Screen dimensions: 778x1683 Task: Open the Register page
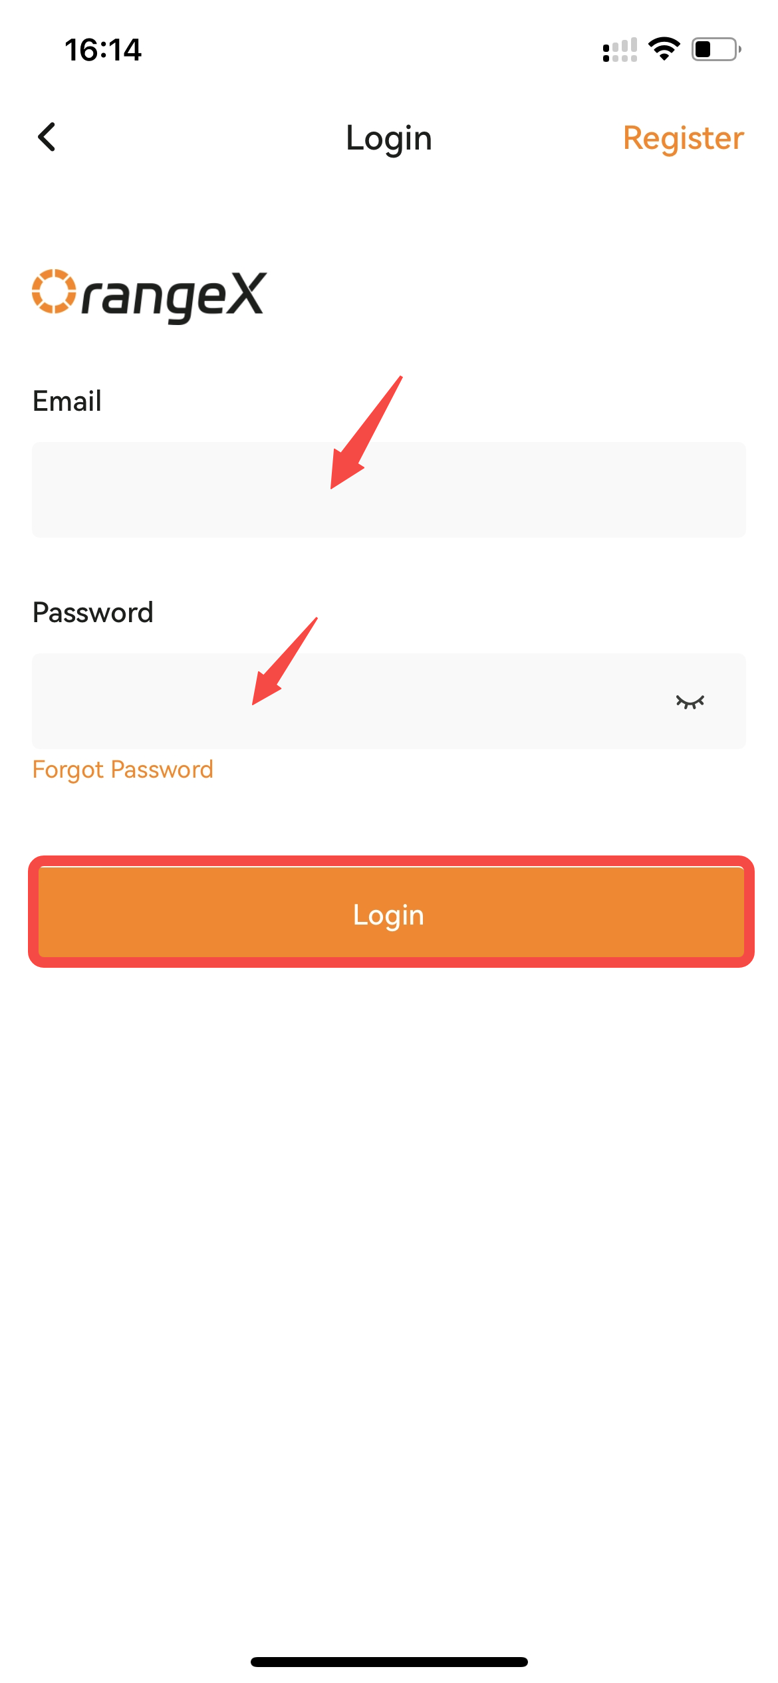pyautogui.click(x=683, y=138)
